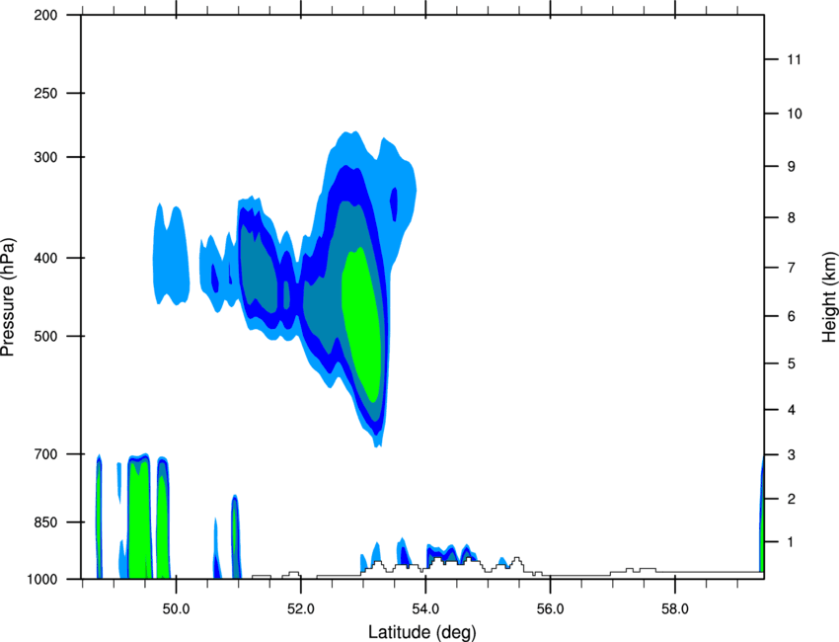Image resolution: width=839 pixels, height=642 pixels.
Task: Click the Latitude (deg) axis title
Action: click(421, 632)
